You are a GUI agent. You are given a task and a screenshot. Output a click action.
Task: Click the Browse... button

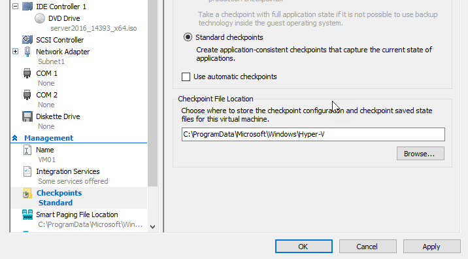420,154
